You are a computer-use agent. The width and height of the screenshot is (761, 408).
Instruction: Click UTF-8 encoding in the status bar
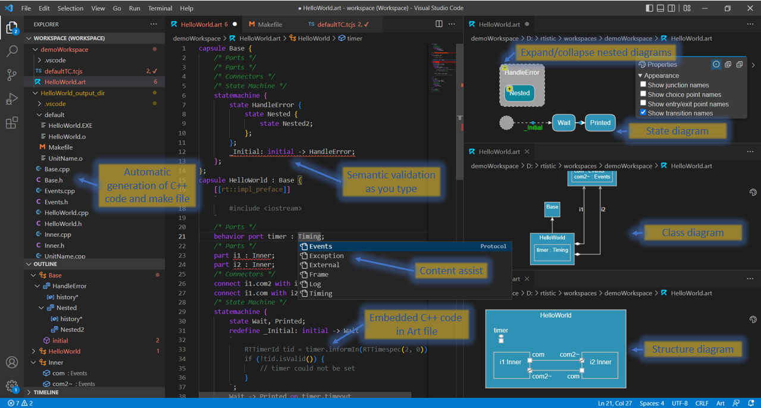click(x=679, y=403)
